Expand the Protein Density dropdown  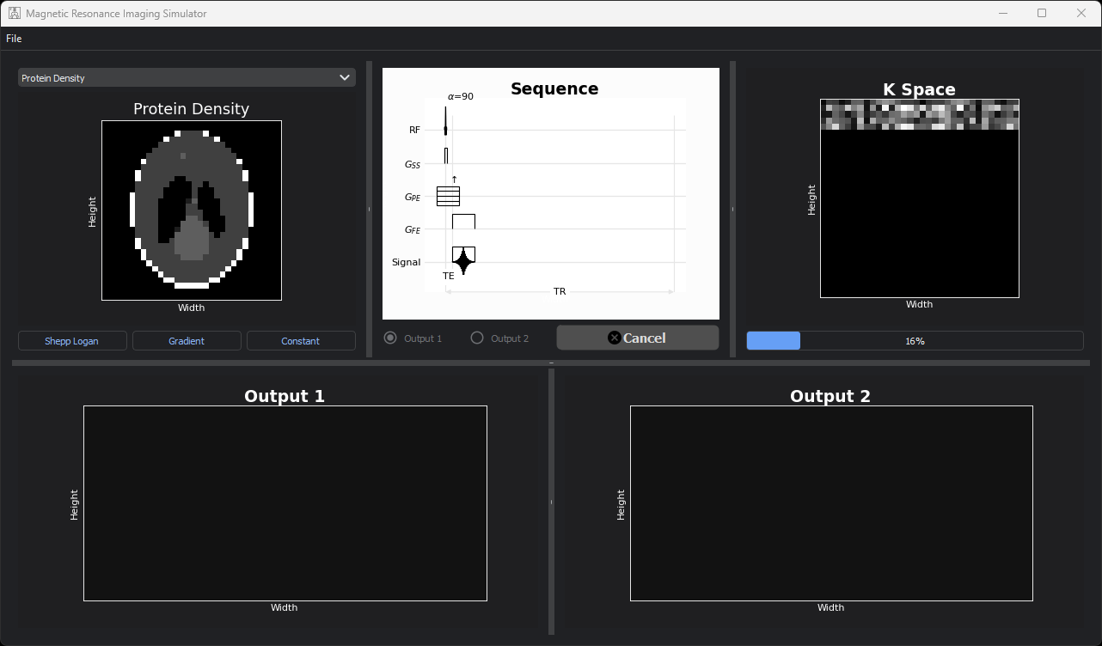(x=187, y=77)
